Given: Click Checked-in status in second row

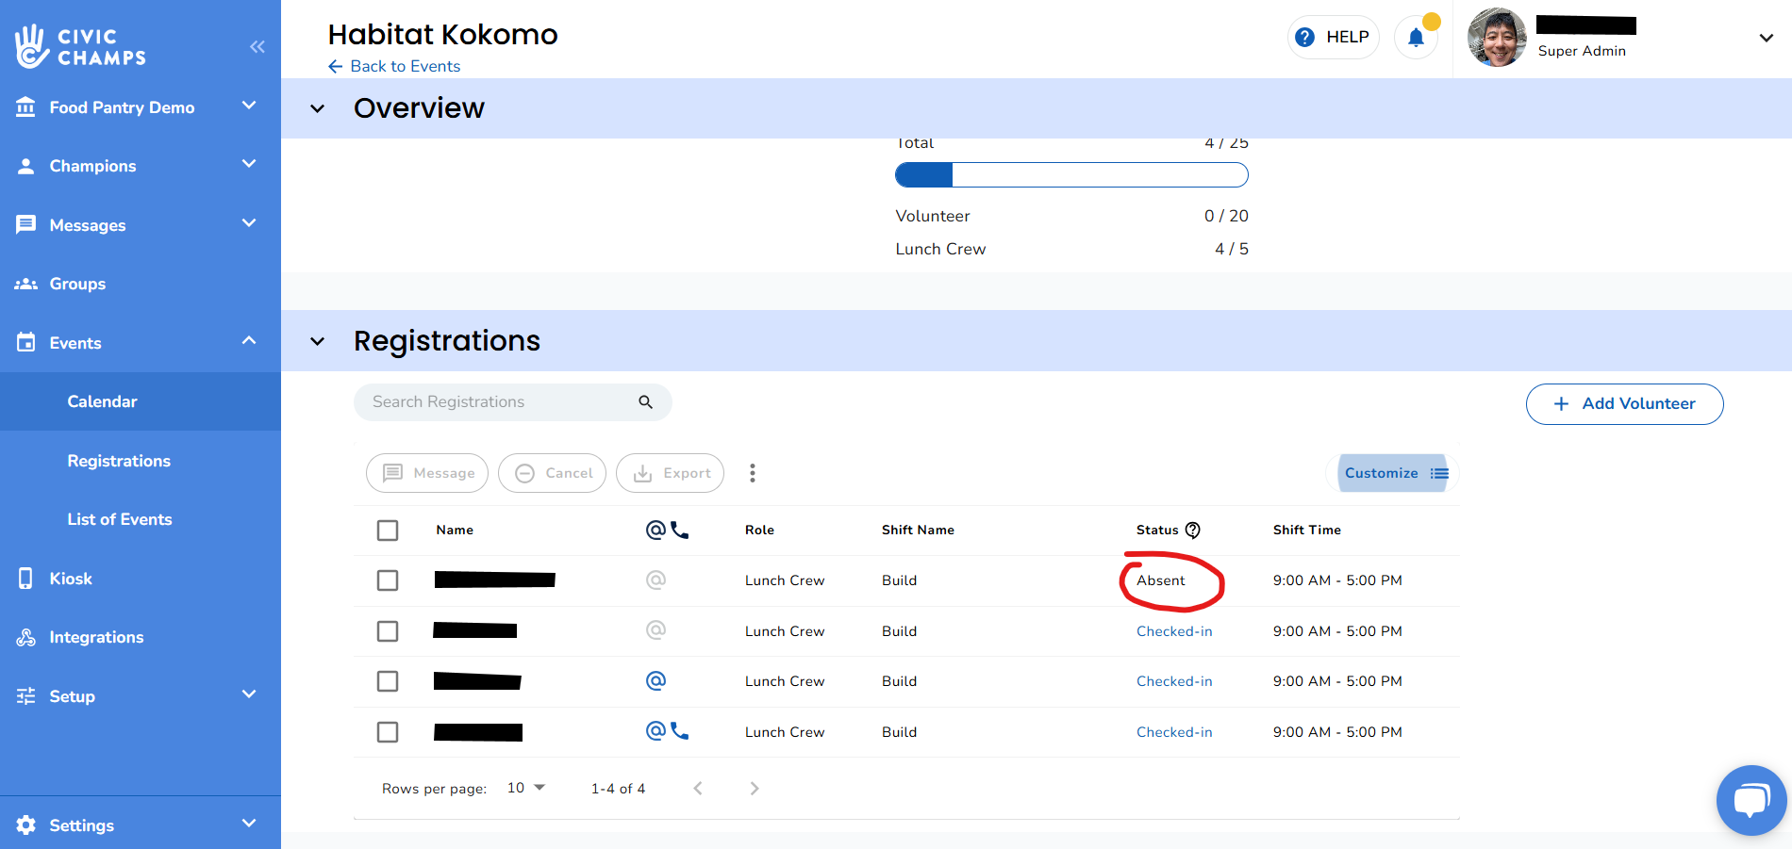Looking at the screenshot, I should coord(1174,631).
